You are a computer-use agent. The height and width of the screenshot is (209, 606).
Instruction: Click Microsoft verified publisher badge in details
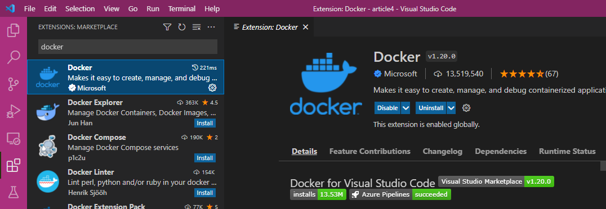(377, 74)
